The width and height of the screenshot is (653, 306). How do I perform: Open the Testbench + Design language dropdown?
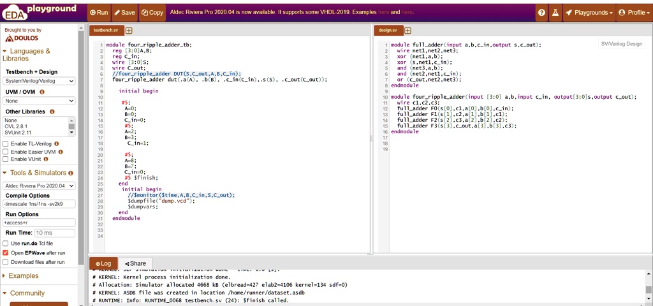[39, 82]
